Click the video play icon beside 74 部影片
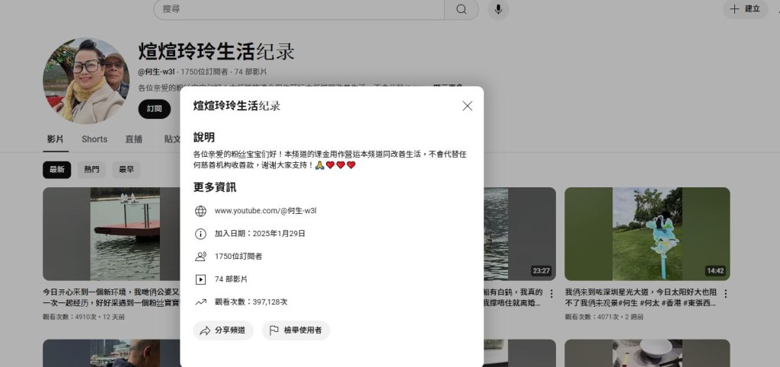 pyautogui.click(x=200, y=279)
